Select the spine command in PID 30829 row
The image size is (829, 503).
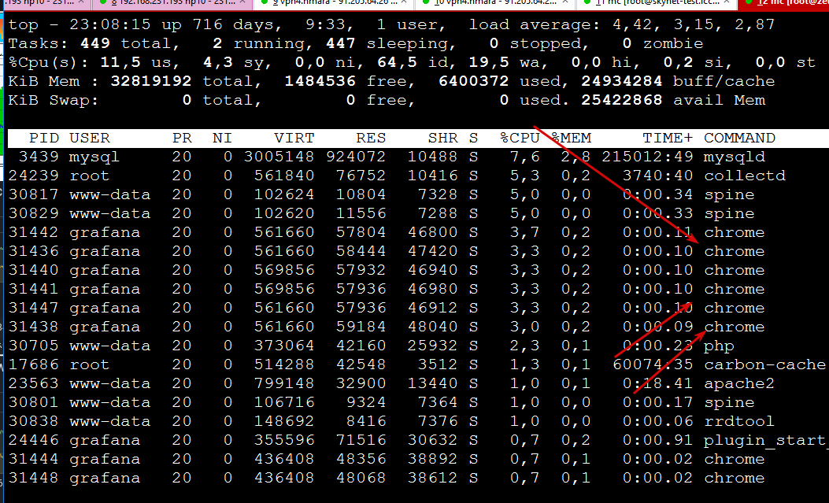click(x=729, y=214)
